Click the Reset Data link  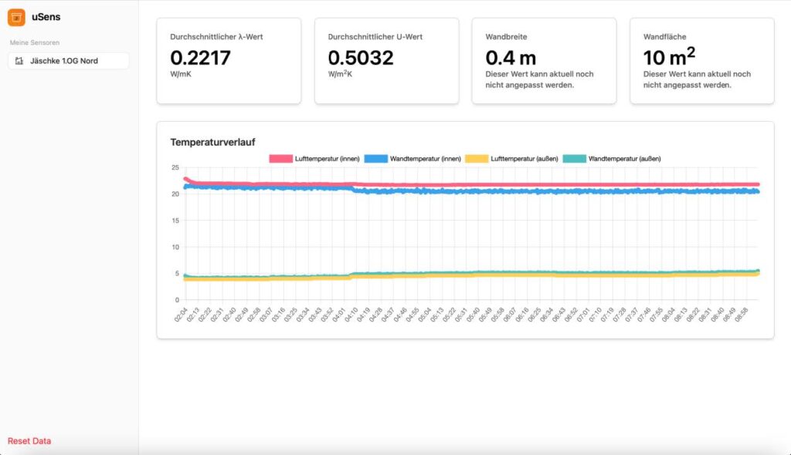pos(29,441)
